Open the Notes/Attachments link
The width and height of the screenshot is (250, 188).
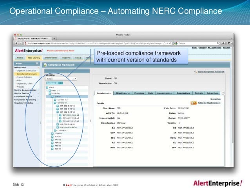point(209,103)
